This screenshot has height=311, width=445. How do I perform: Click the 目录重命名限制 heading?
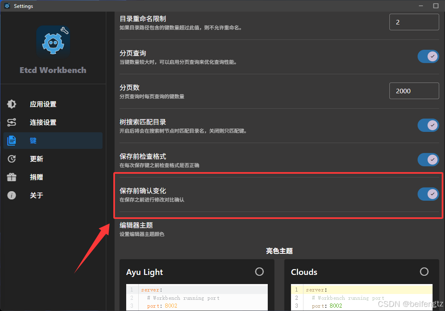(143, 19)
